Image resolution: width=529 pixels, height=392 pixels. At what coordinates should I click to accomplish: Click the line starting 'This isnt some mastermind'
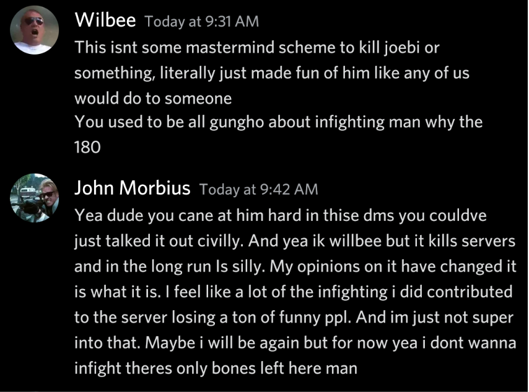[256, 47]
